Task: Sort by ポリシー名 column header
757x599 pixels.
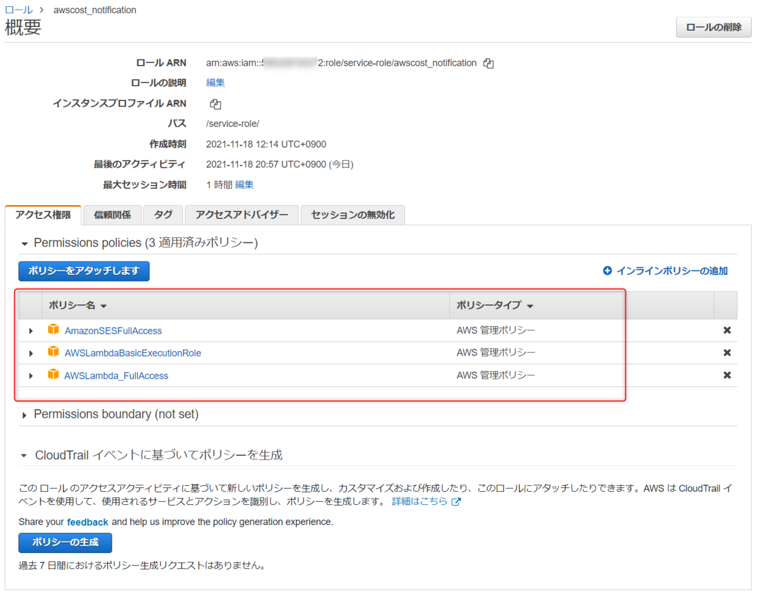Action: pyautogui.click(x=78, y=305)
